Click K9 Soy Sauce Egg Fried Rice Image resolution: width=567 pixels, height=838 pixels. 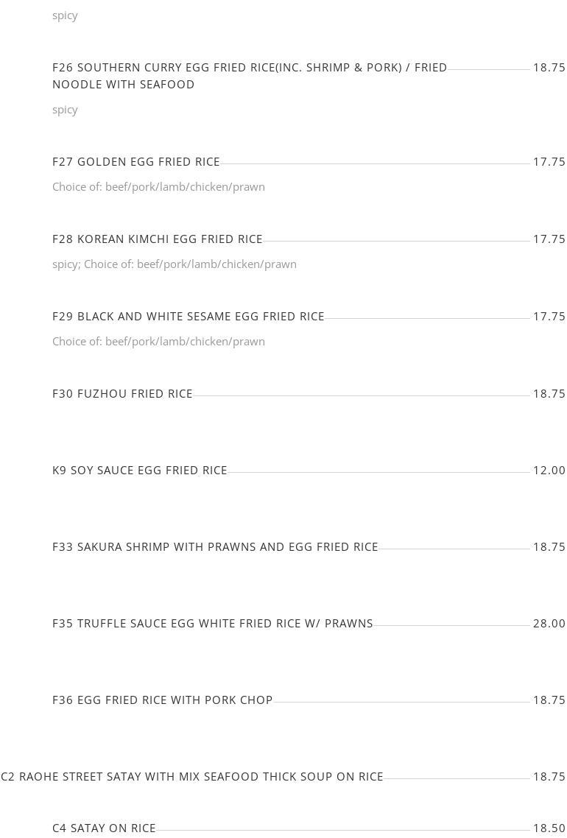(x=139, y=471)
